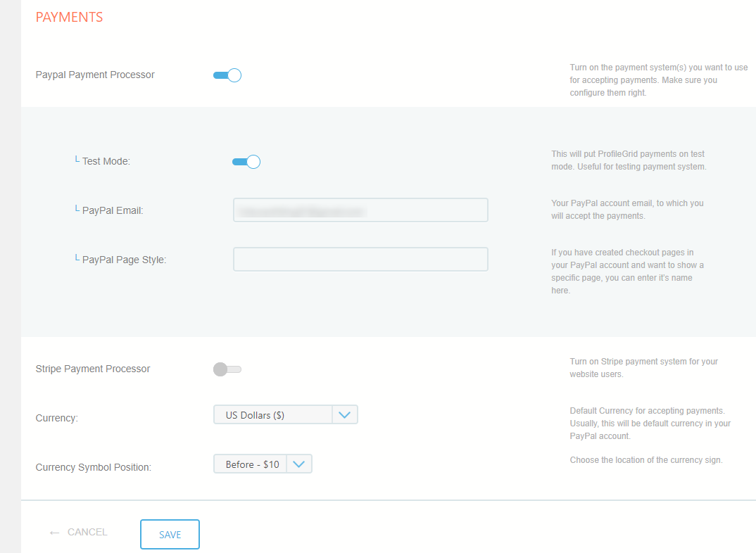Click the Currency Symbol Position label

point(93,467)
